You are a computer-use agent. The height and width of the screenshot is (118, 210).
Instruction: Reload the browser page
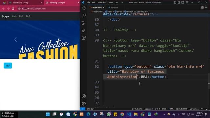click(x=13, y=9)
